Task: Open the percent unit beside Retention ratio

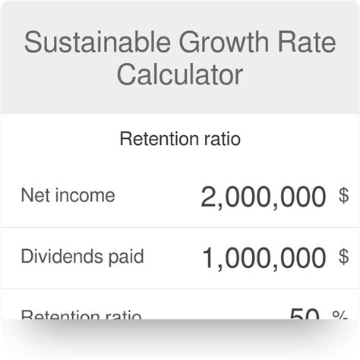Action: (x=339, y=315)
